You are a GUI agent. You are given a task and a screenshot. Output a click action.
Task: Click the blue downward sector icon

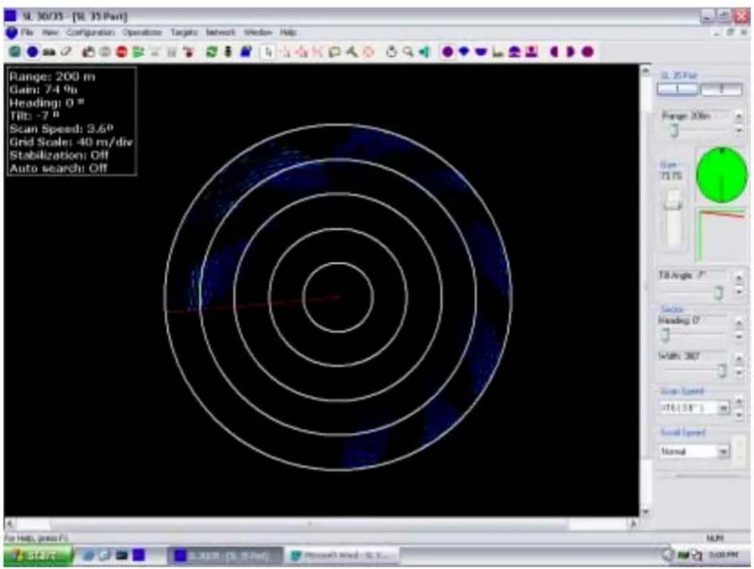[x=464, y=51]
